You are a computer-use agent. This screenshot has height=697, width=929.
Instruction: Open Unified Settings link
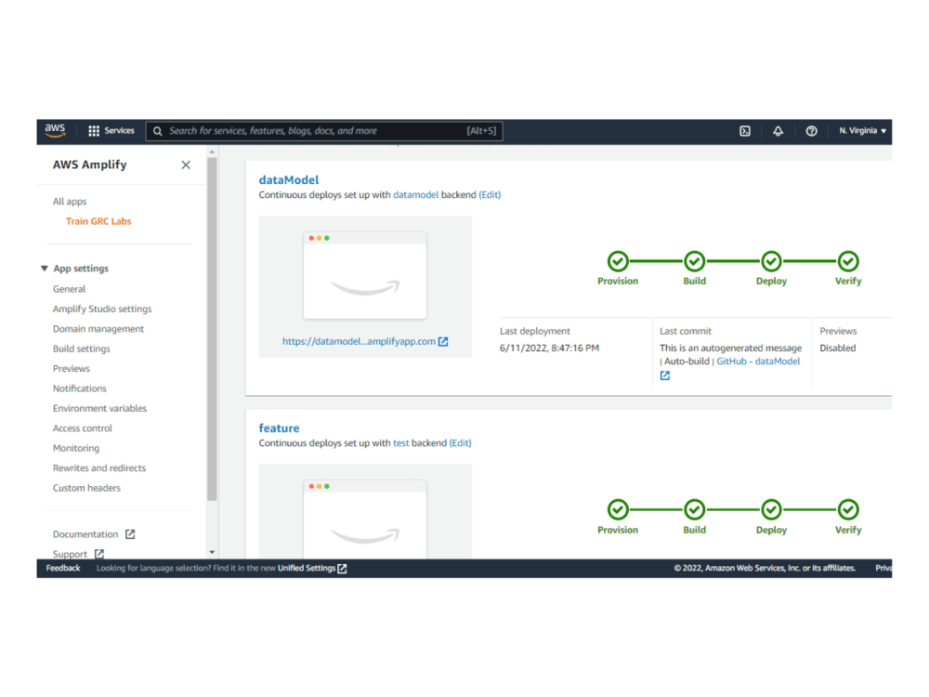[307, 569]
